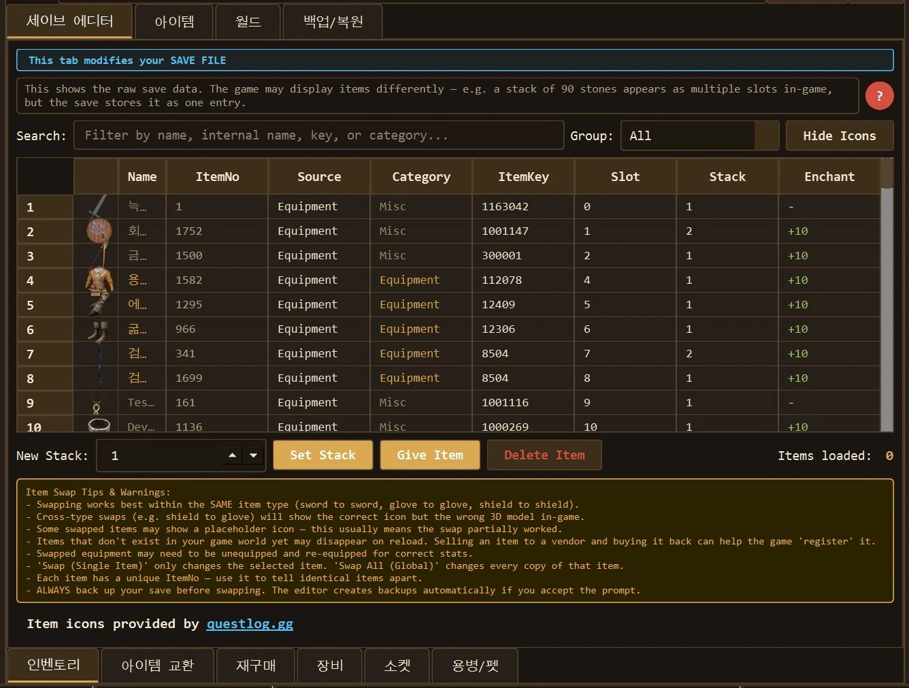
Task: Open the 용병/펫 bottom tab
Action: 475,665
